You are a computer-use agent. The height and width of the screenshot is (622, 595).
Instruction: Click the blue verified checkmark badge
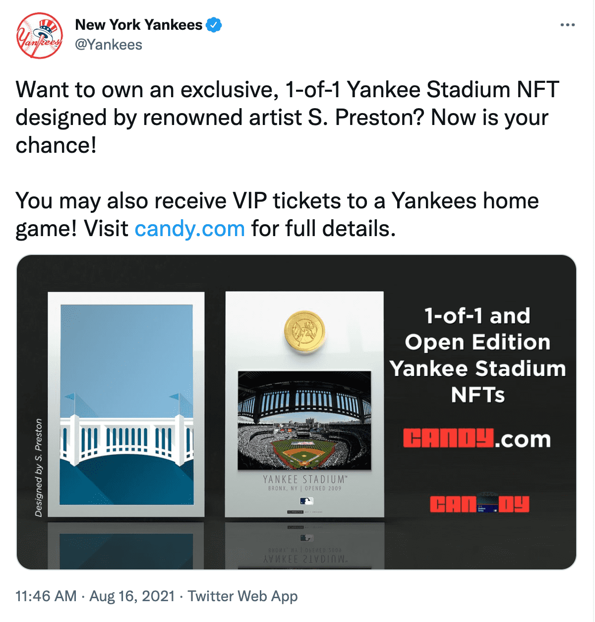[x=214, y=24]
